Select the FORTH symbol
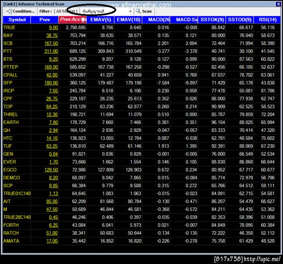The height and width of the screenshot is (264, 283). pos(11,225)
